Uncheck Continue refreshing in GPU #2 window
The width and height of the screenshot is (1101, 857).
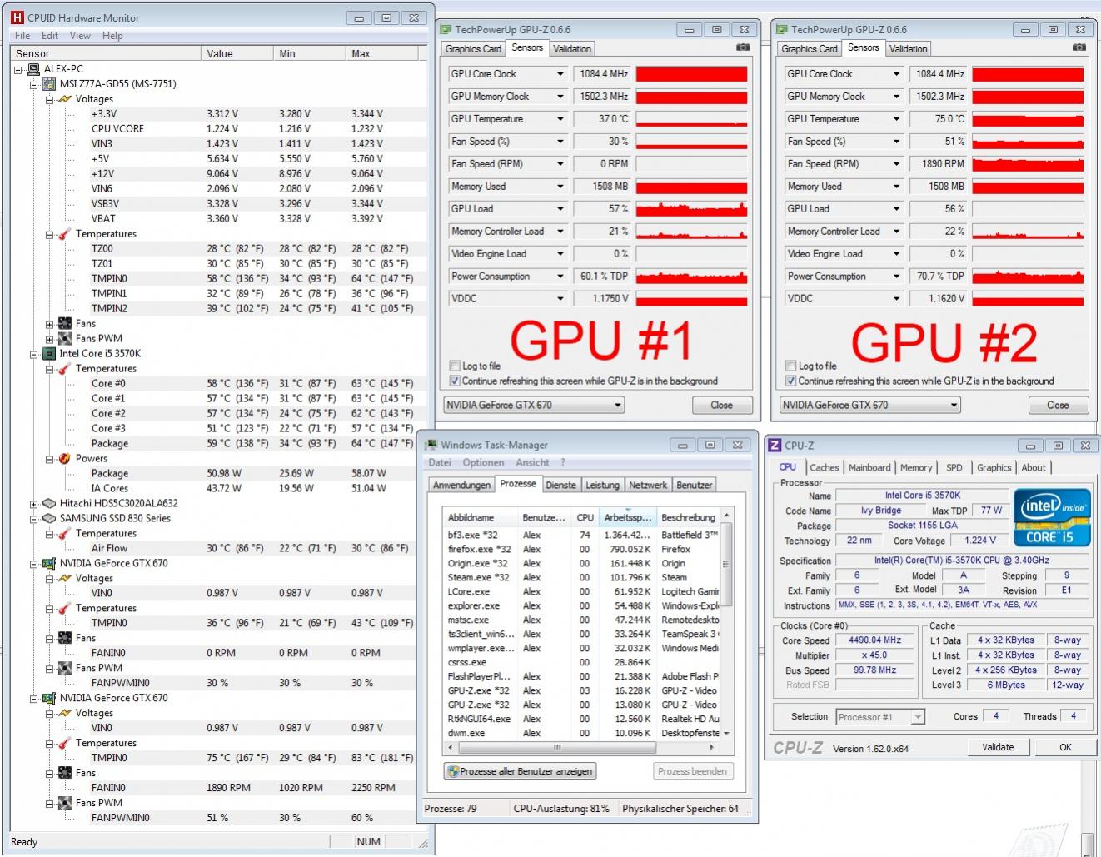point(790,381)
